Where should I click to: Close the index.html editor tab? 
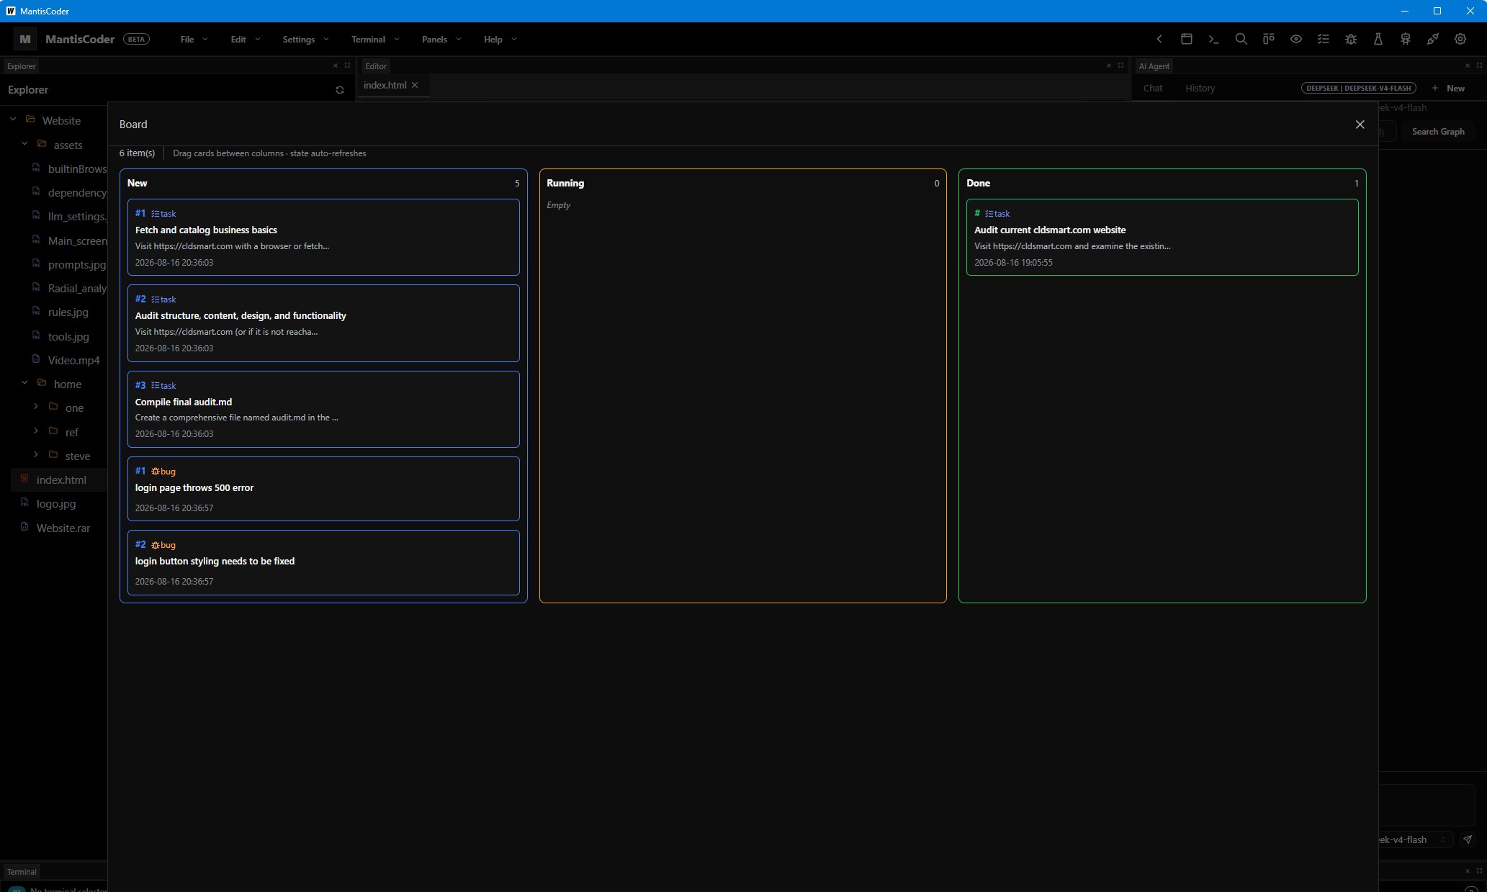click(415, 85)
